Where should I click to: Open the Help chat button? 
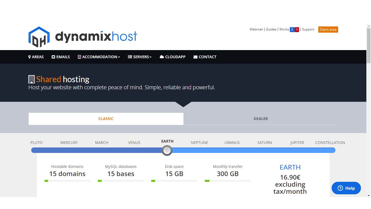click(346, 188)
